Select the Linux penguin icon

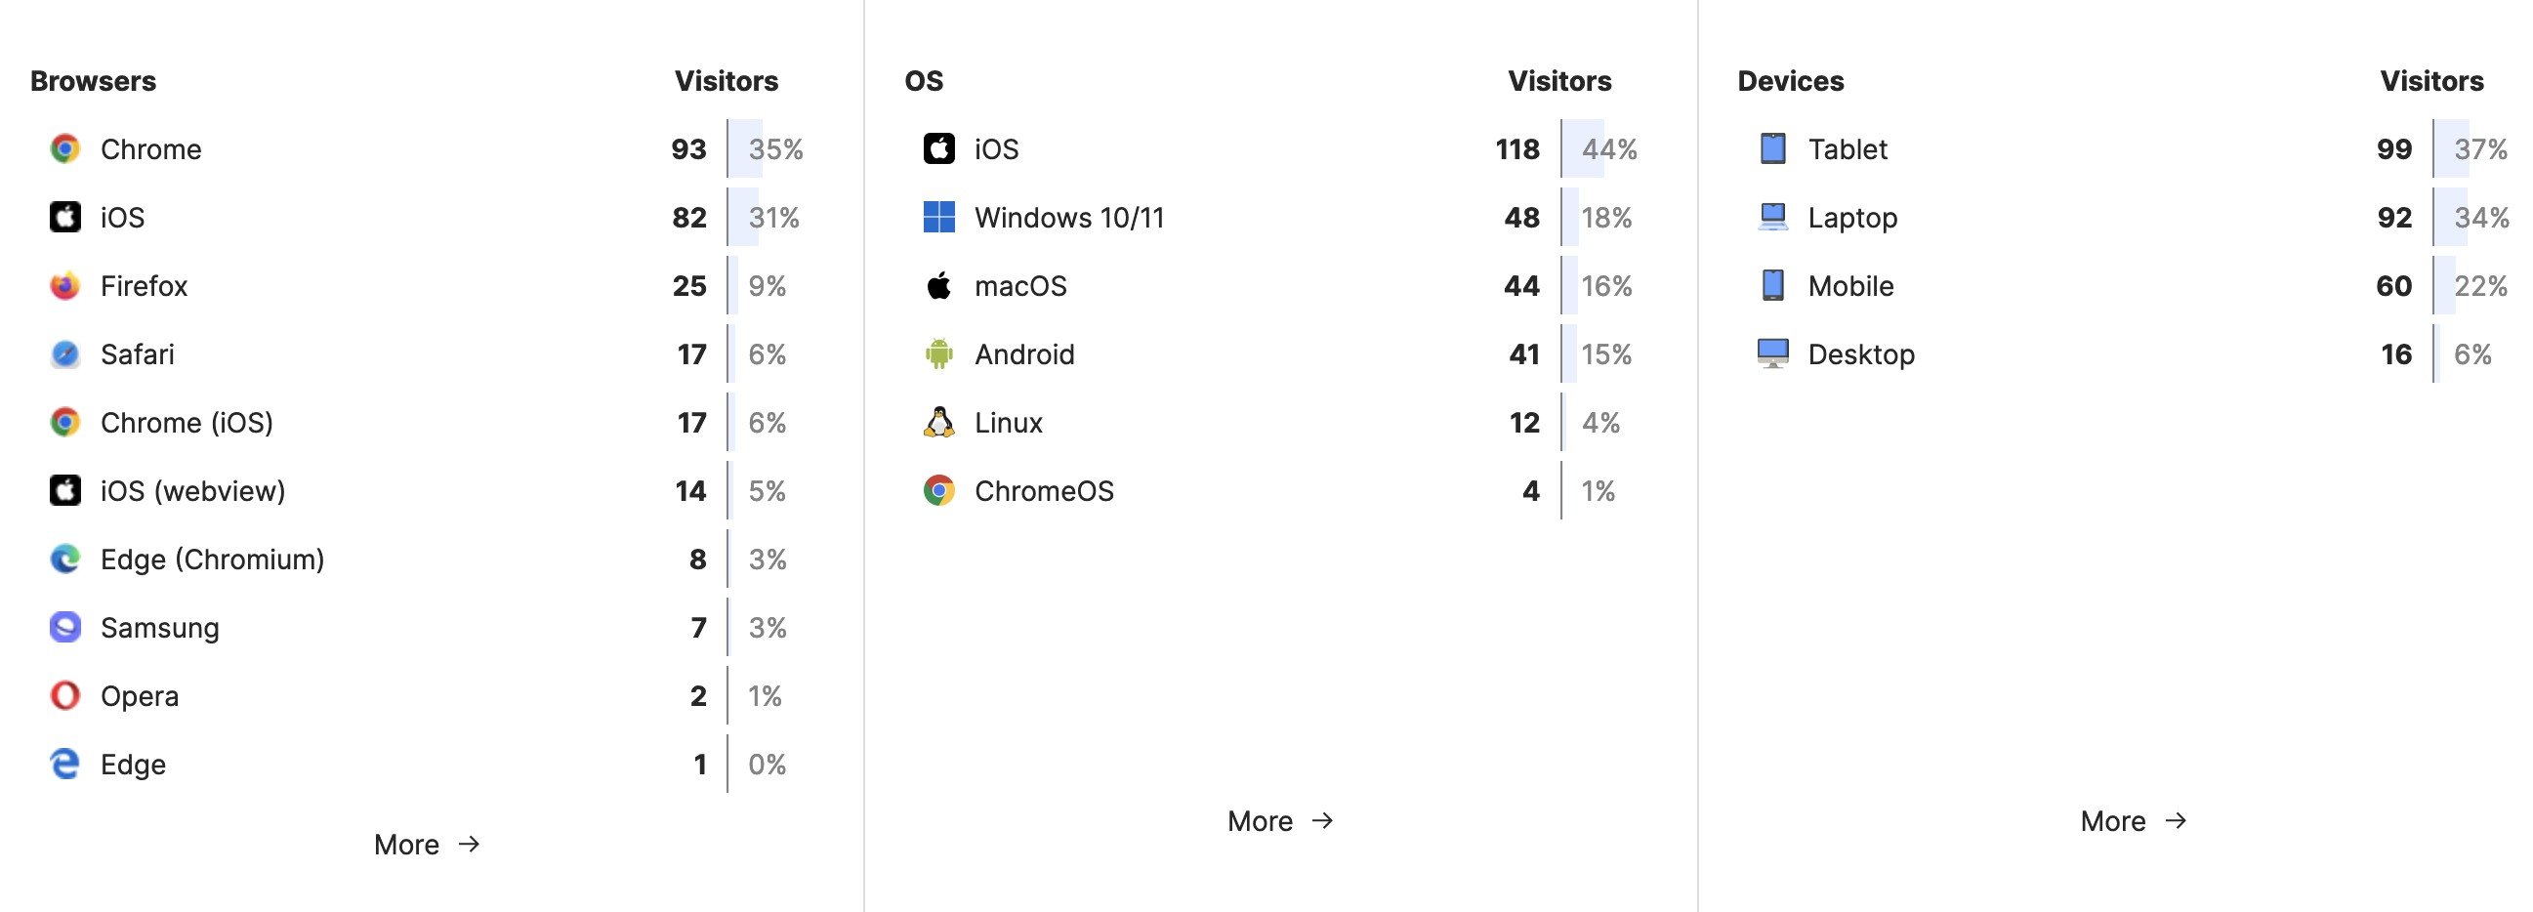point(939,422)
